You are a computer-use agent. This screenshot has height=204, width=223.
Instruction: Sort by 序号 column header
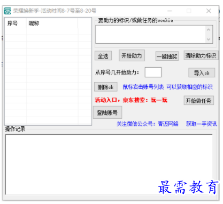click(16, 23)
